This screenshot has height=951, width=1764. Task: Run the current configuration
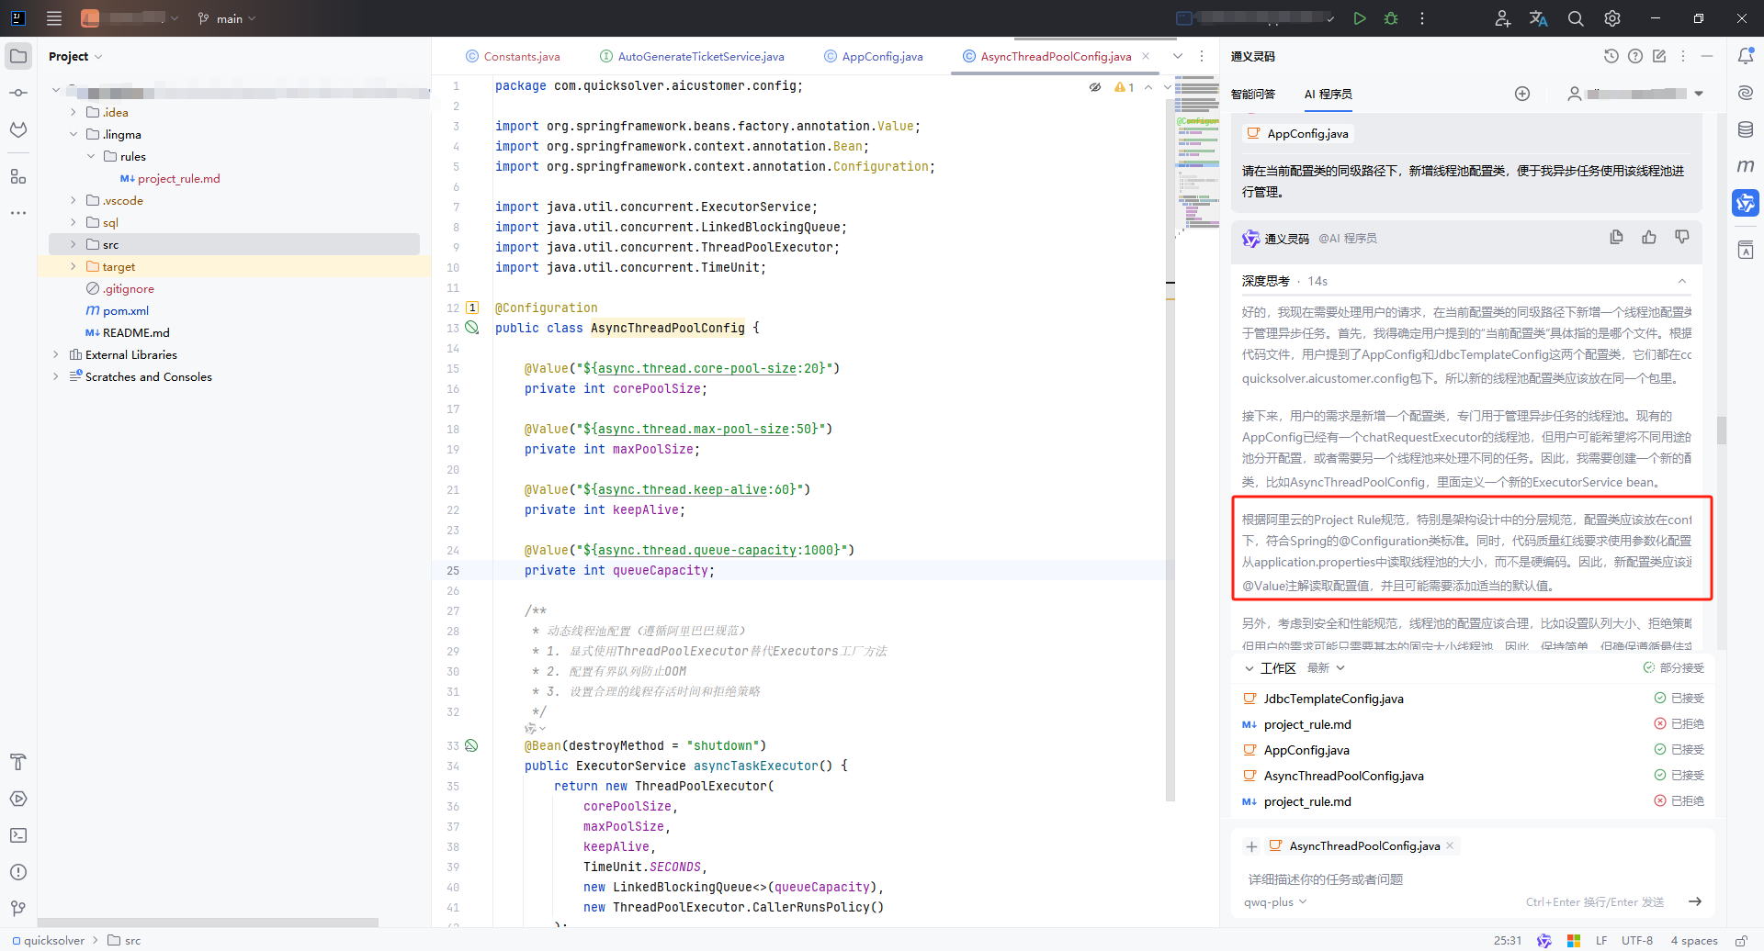coord(1360,18)
